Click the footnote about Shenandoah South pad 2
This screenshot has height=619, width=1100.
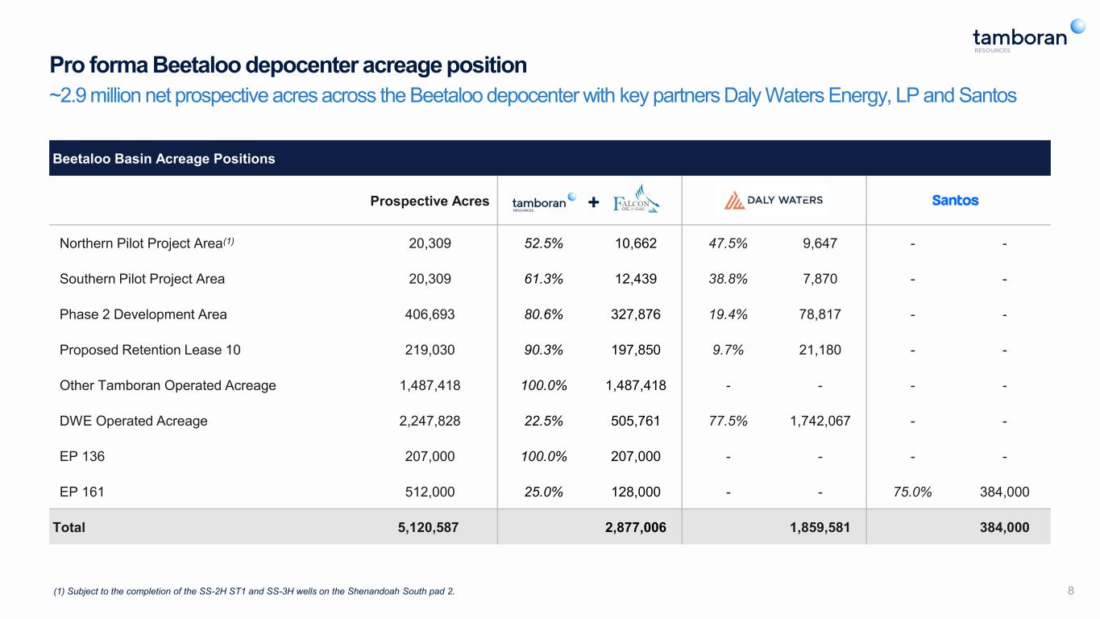(253, 592)
